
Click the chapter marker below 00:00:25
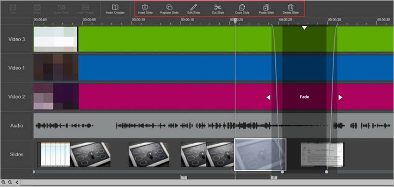[x=274, y=177]
